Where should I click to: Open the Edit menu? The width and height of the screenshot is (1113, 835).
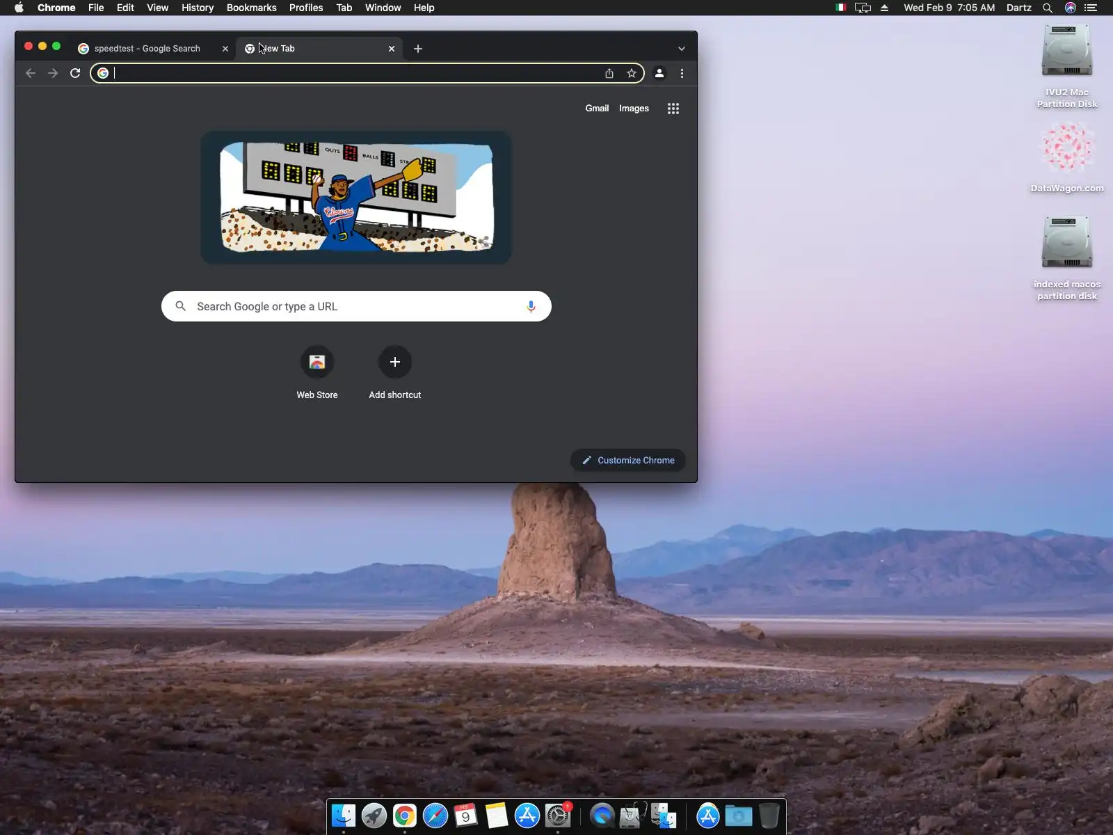coord(125,8)
